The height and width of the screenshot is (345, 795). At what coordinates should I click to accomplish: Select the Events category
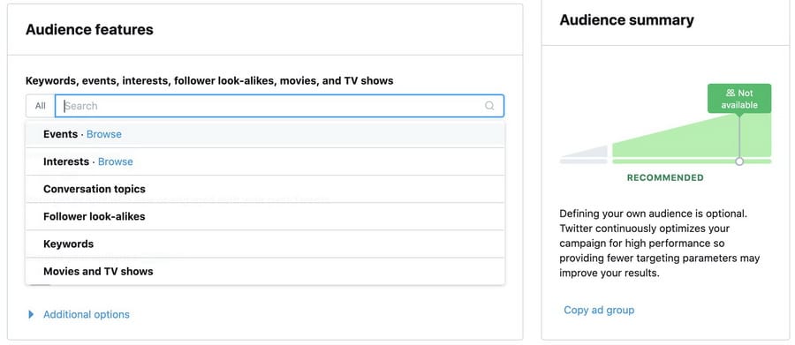click(60, 134)
